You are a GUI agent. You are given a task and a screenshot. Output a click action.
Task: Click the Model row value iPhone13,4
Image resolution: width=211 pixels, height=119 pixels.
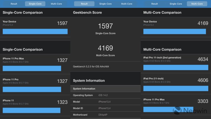(104, 102)
